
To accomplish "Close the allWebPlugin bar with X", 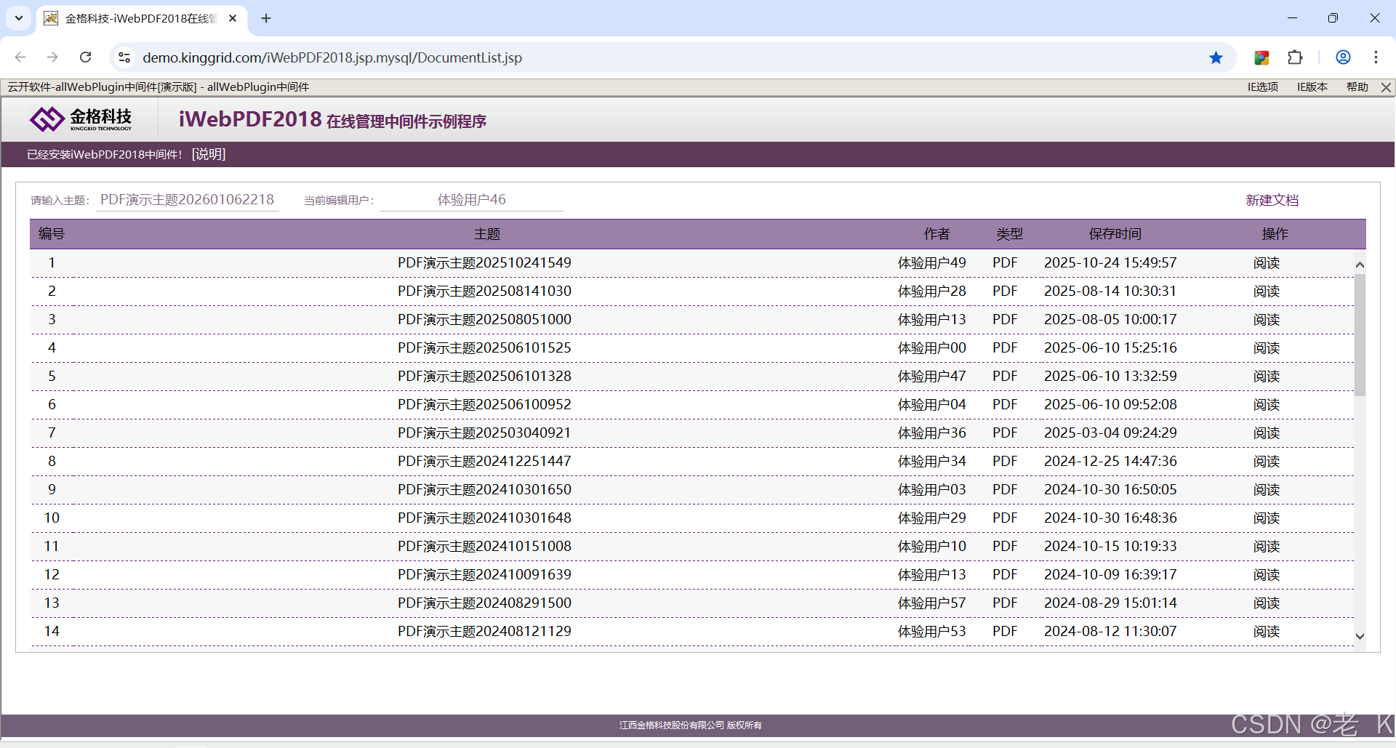I will click(1386, 87).
